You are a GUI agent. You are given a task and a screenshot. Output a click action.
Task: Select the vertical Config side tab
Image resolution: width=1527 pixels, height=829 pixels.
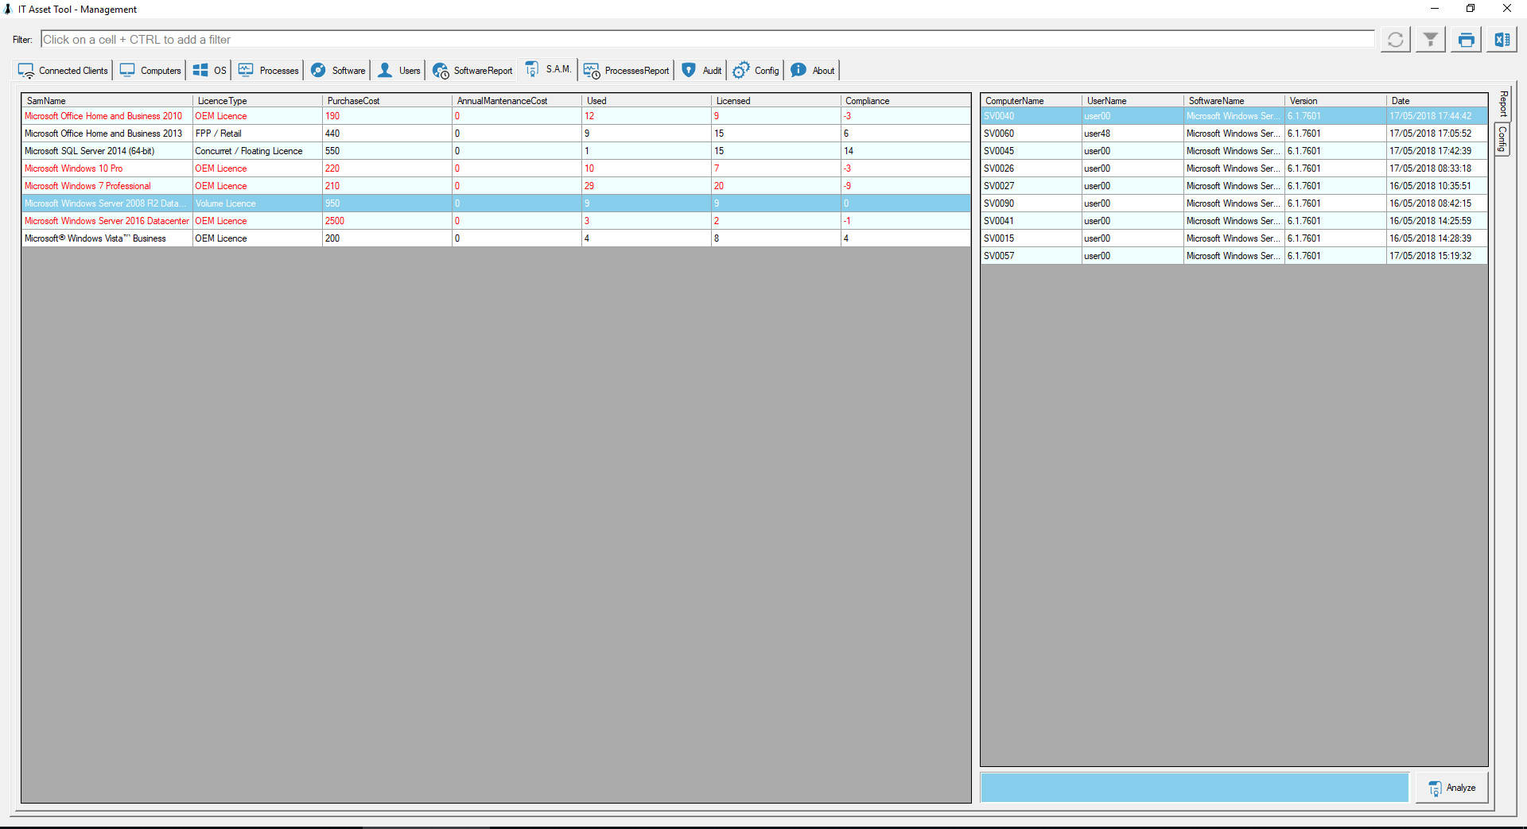(1502, 139)
